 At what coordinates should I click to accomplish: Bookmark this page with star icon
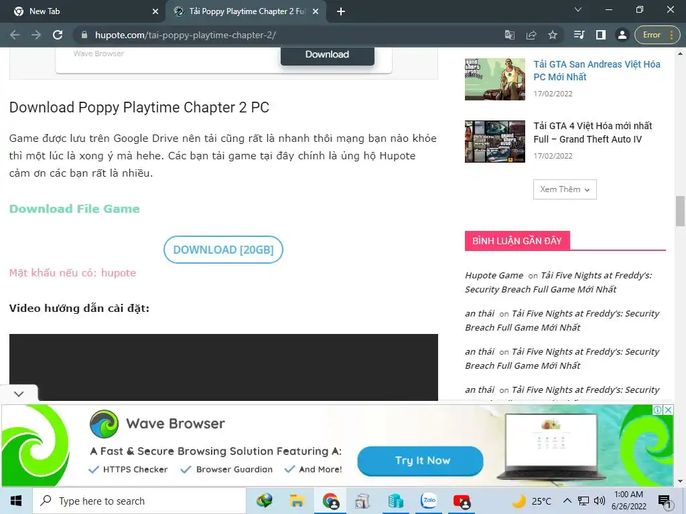[553, 35]
